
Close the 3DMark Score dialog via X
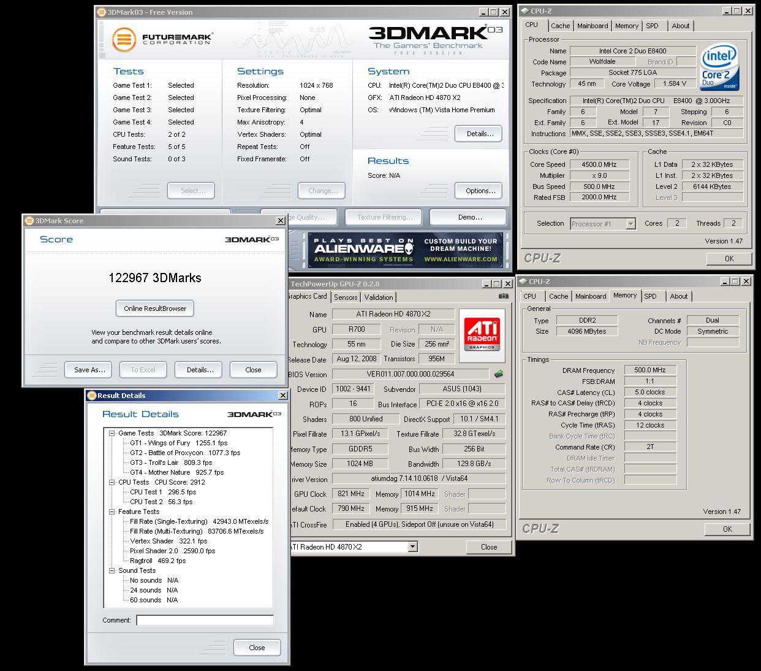pyautogui.click(x=280, y=221)
